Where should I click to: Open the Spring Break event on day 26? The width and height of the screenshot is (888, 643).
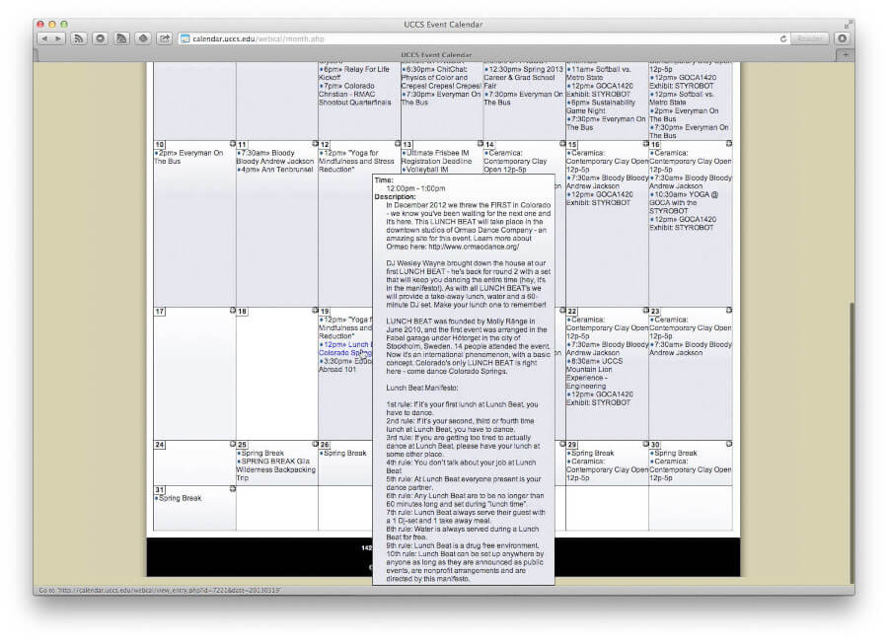pyautogui.click(x=345, y=453)
